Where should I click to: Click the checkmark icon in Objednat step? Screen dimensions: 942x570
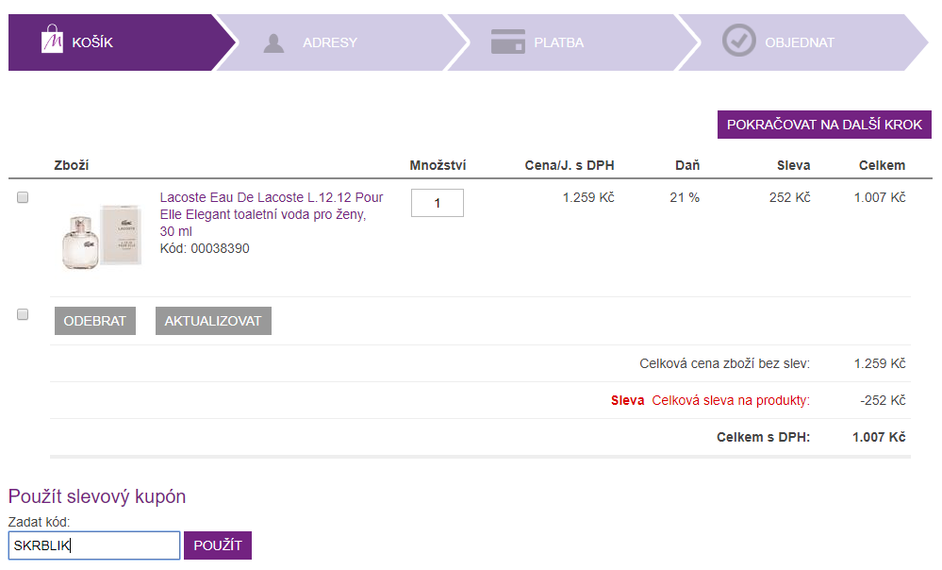(739, 41)
